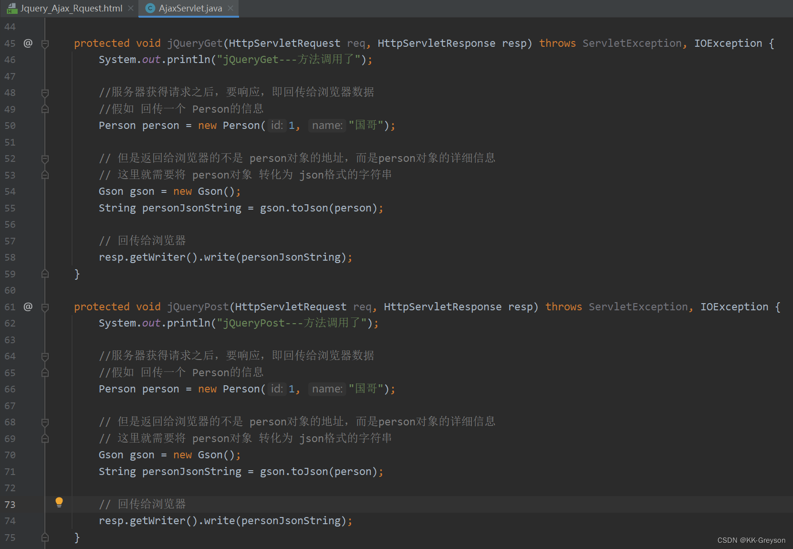This screenshot has height=549, width=793.
Task: Click line number 44 in the gutter
Action: coord(10,27)
